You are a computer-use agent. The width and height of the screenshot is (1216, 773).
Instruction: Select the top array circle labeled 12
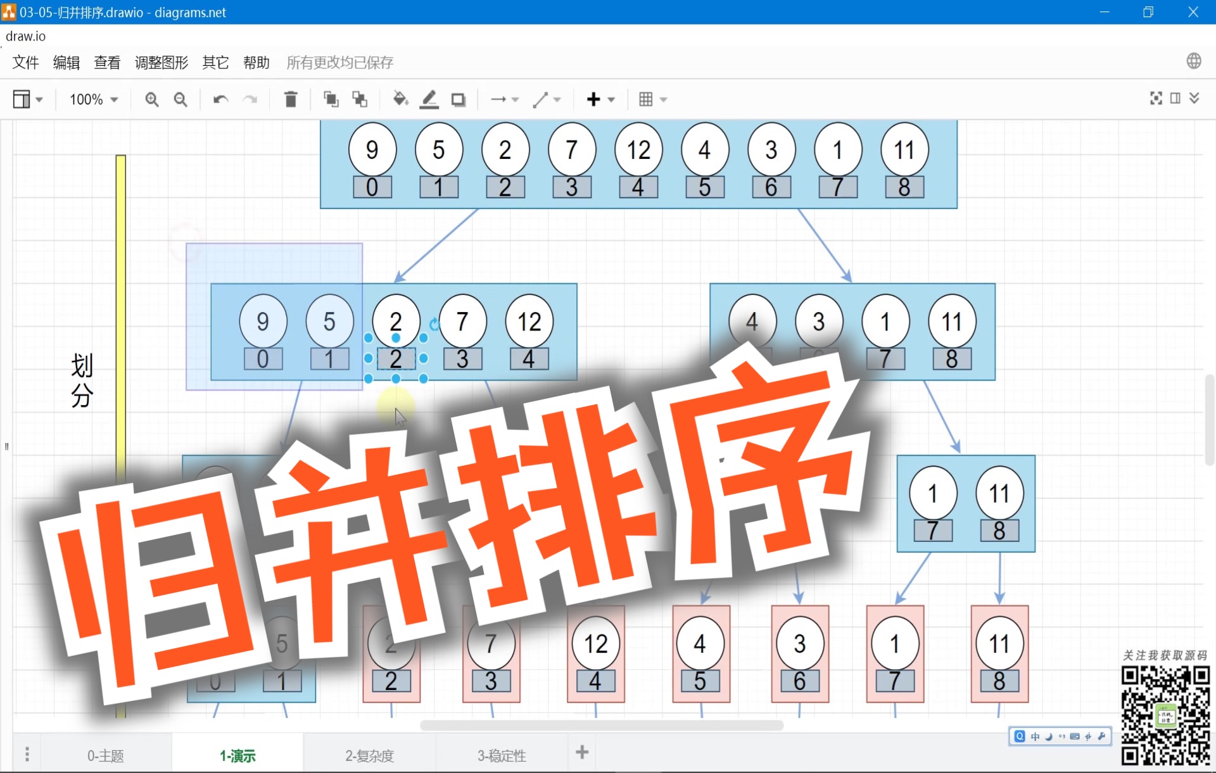(638, 149)
